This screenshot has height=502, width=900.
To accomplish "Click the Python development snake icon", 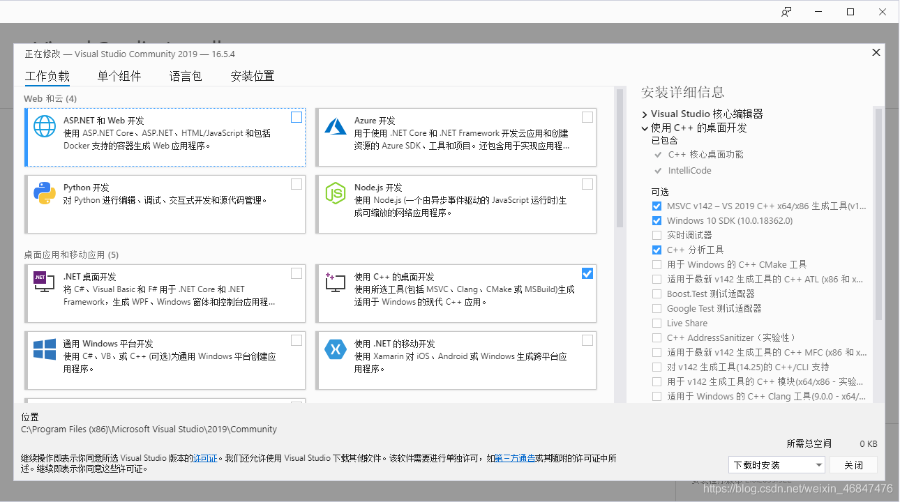I will 45,193.
